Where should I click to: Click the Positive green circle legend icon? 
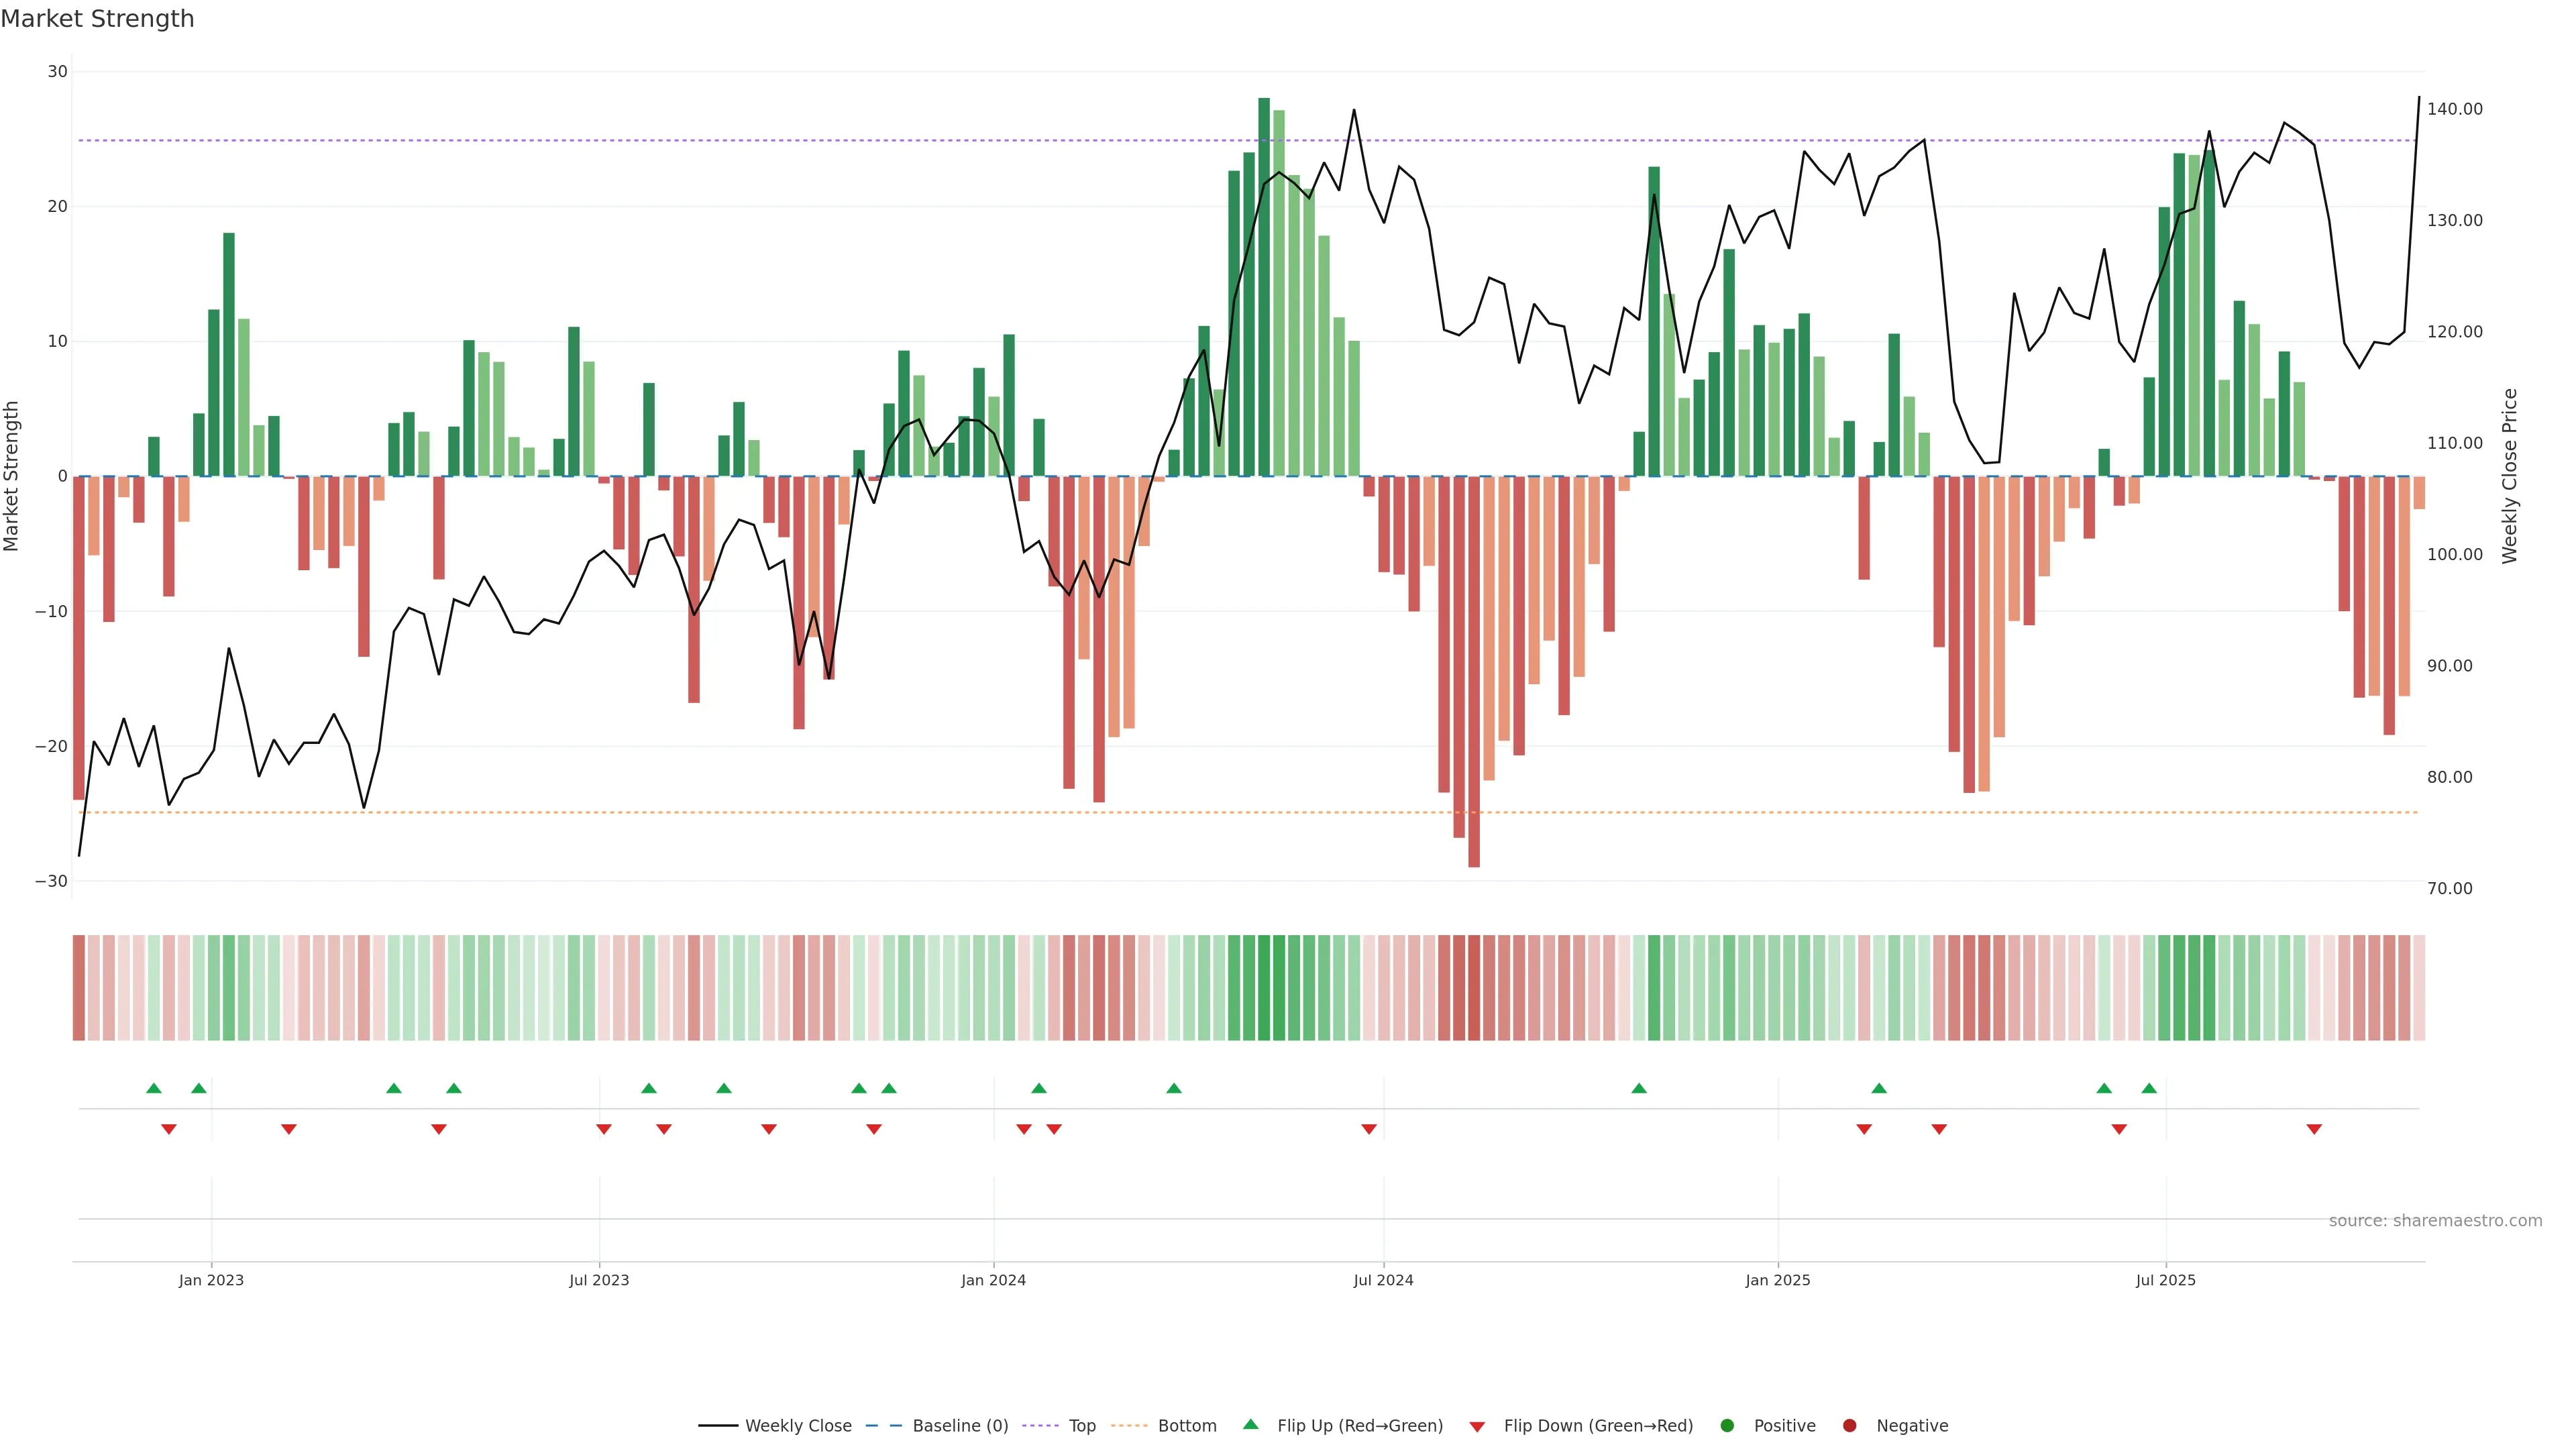click(x=1727, y=1425)
